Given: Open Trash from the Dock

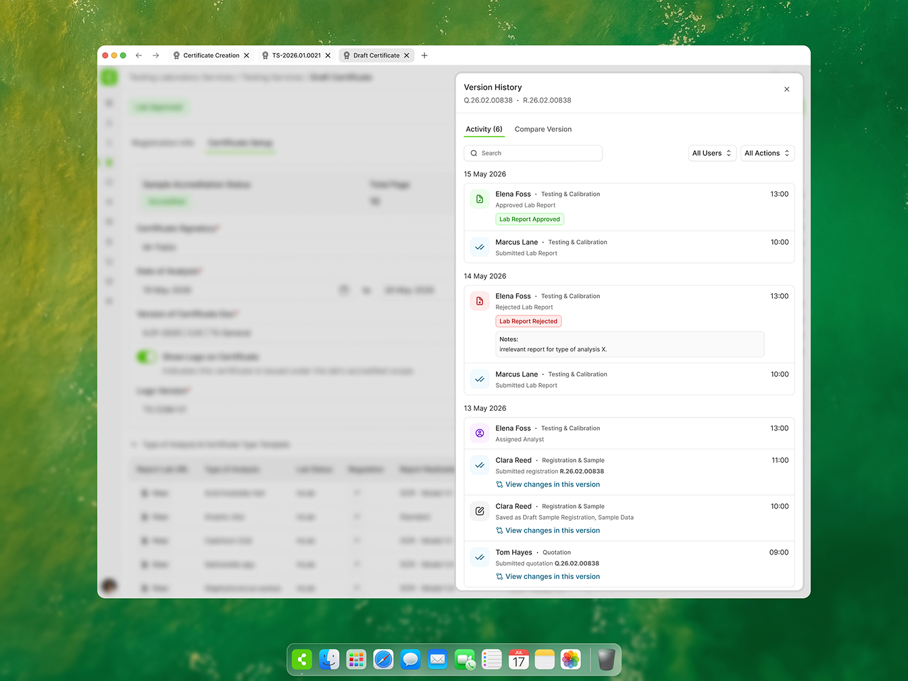Looking at the screenshot, I should coord(607,659).
